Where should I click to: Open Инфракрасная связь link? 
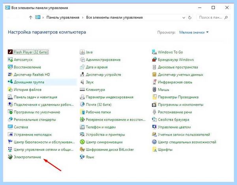175,82
